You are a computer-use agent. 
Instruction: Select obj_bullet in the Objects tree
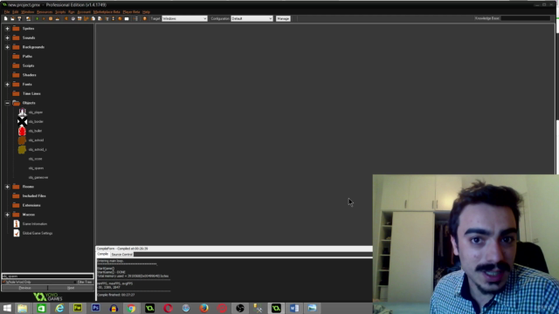(x=35, y=131)
